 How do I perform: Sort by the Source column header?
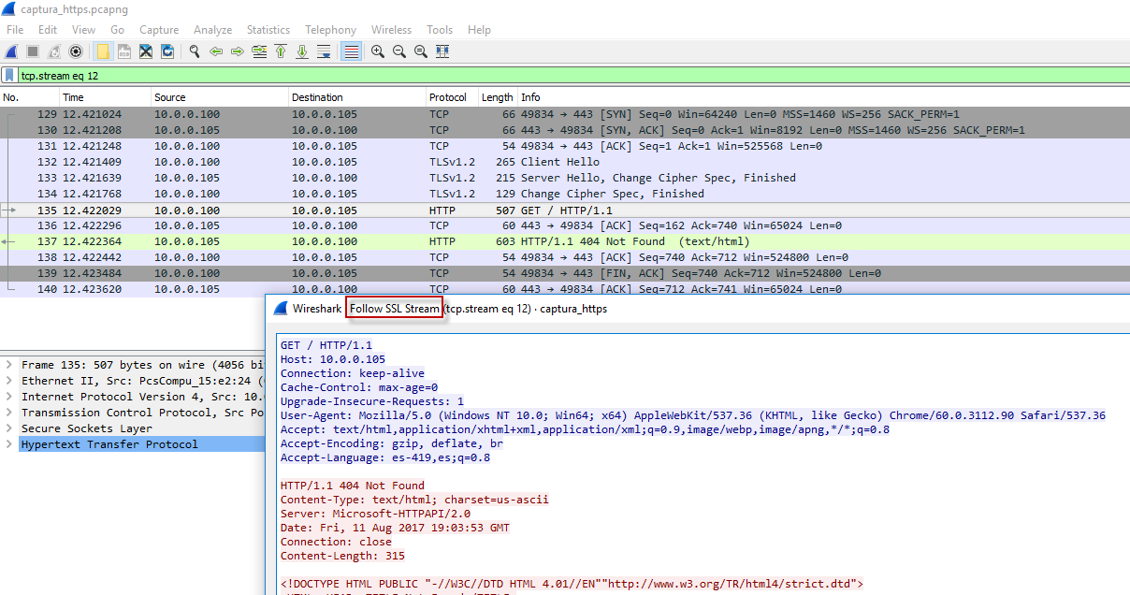tap(220, 97)
